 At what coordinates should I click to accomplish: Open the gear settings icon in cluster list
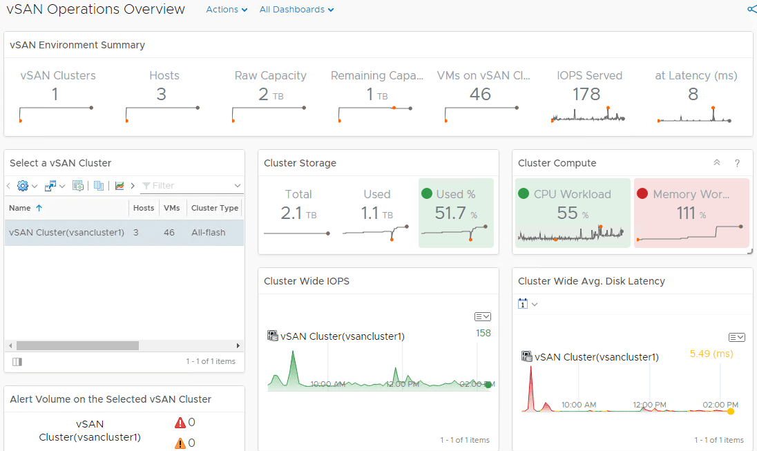pos(23,186)
